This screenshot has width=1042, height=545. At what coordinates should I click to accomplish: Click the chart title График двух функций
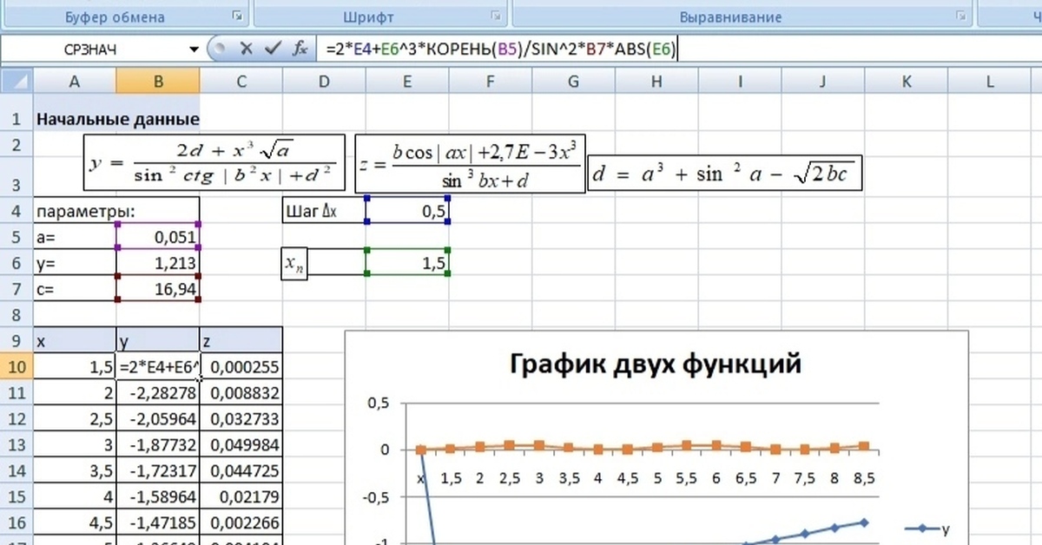[x=654, y=364]
